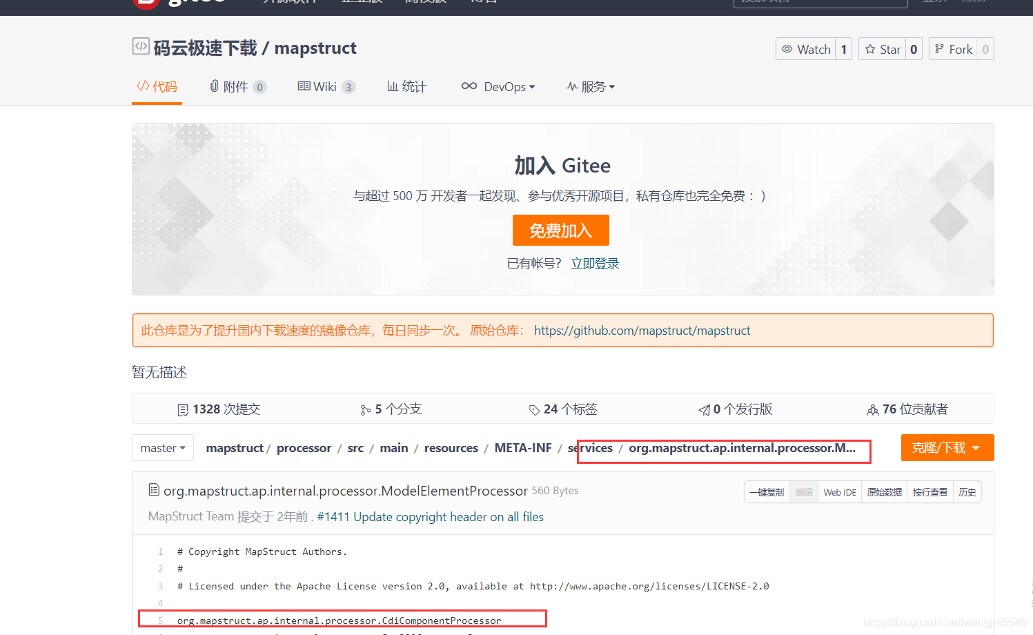This screenshot has width=1033, height=635.
Task: Open the master branch dropdown
Action: click(163, 448)
